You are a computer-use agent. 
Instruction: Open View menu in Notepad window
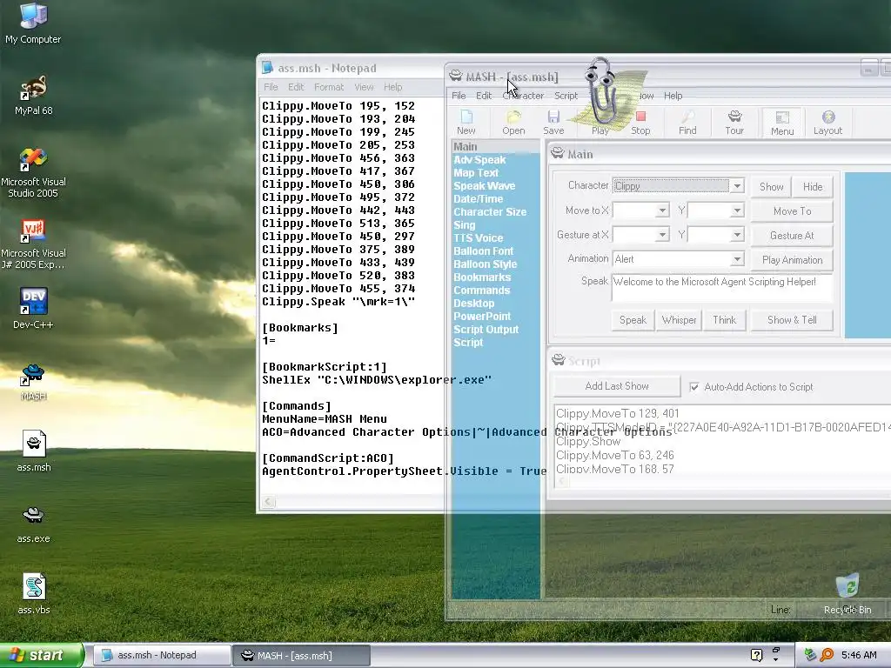pyautogui.click(x=364, y=87)
